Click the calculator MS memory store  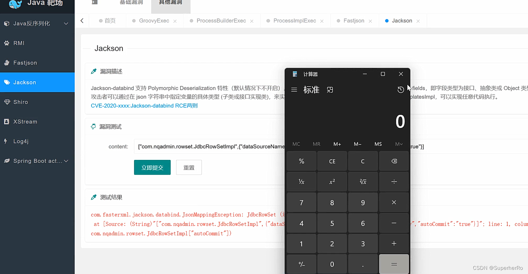tap(378, 144)
